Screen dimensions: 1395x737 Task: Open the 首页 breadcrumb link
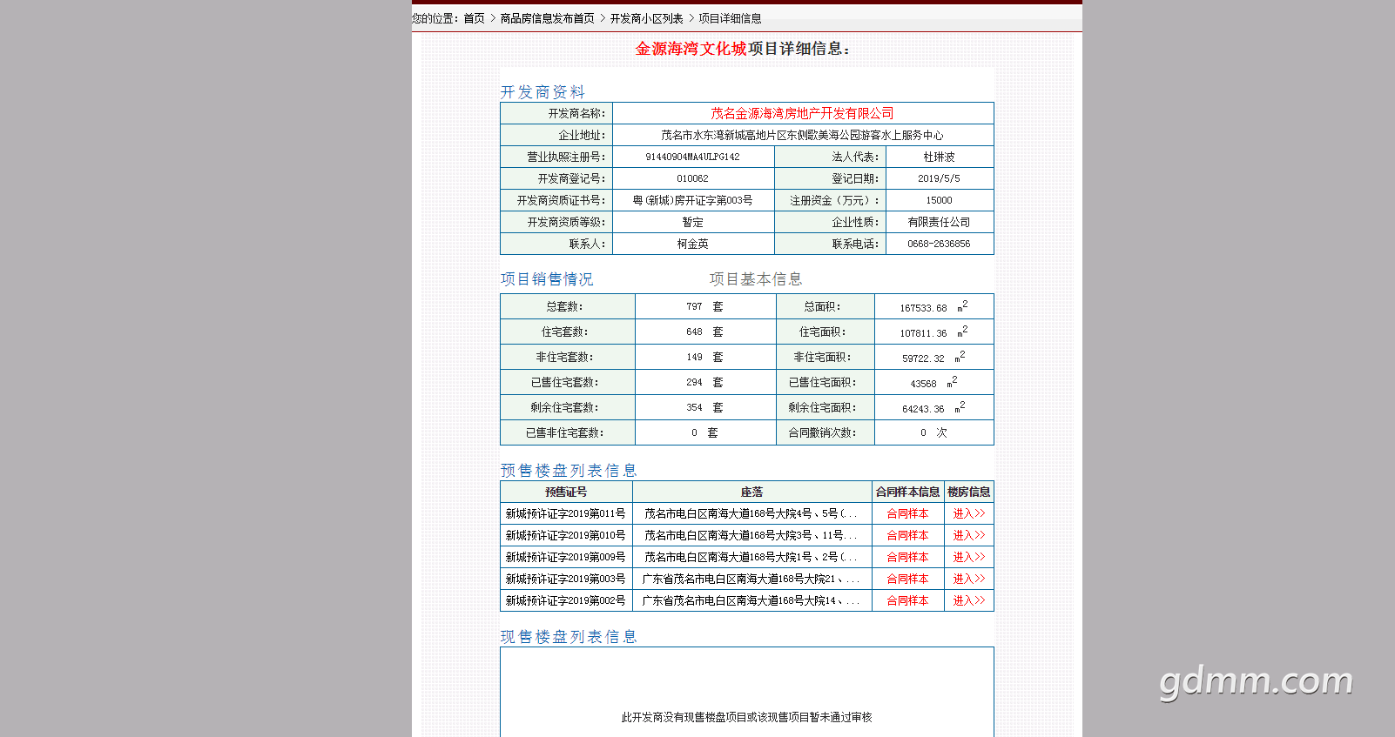pos(474,18)
